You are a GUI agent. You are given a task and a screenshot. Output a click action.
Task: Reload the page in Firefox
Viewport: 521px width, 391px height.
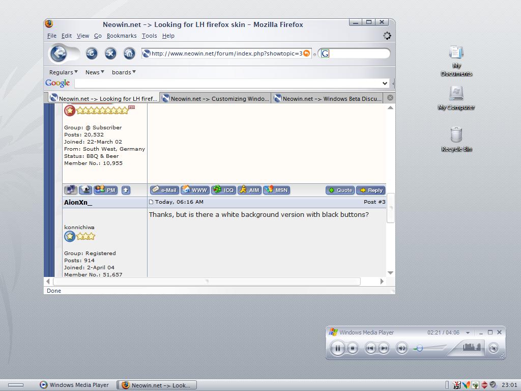click(92, 53)
